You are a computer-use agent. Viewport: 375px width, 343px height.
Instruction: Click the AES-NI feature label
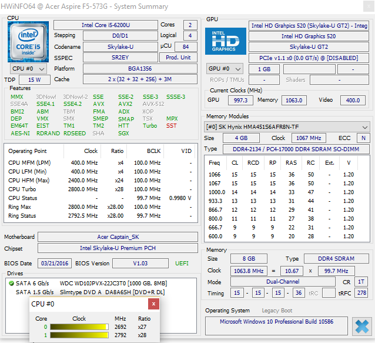21,134
